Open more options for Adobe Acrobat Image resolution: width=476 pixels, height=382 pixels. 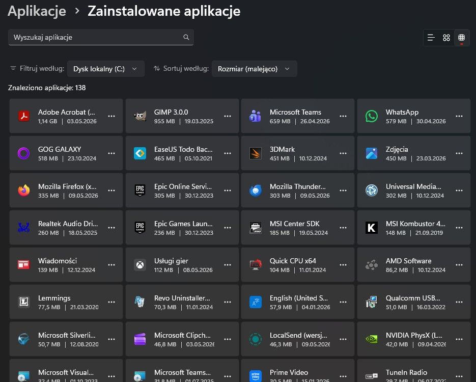point(111,116)
